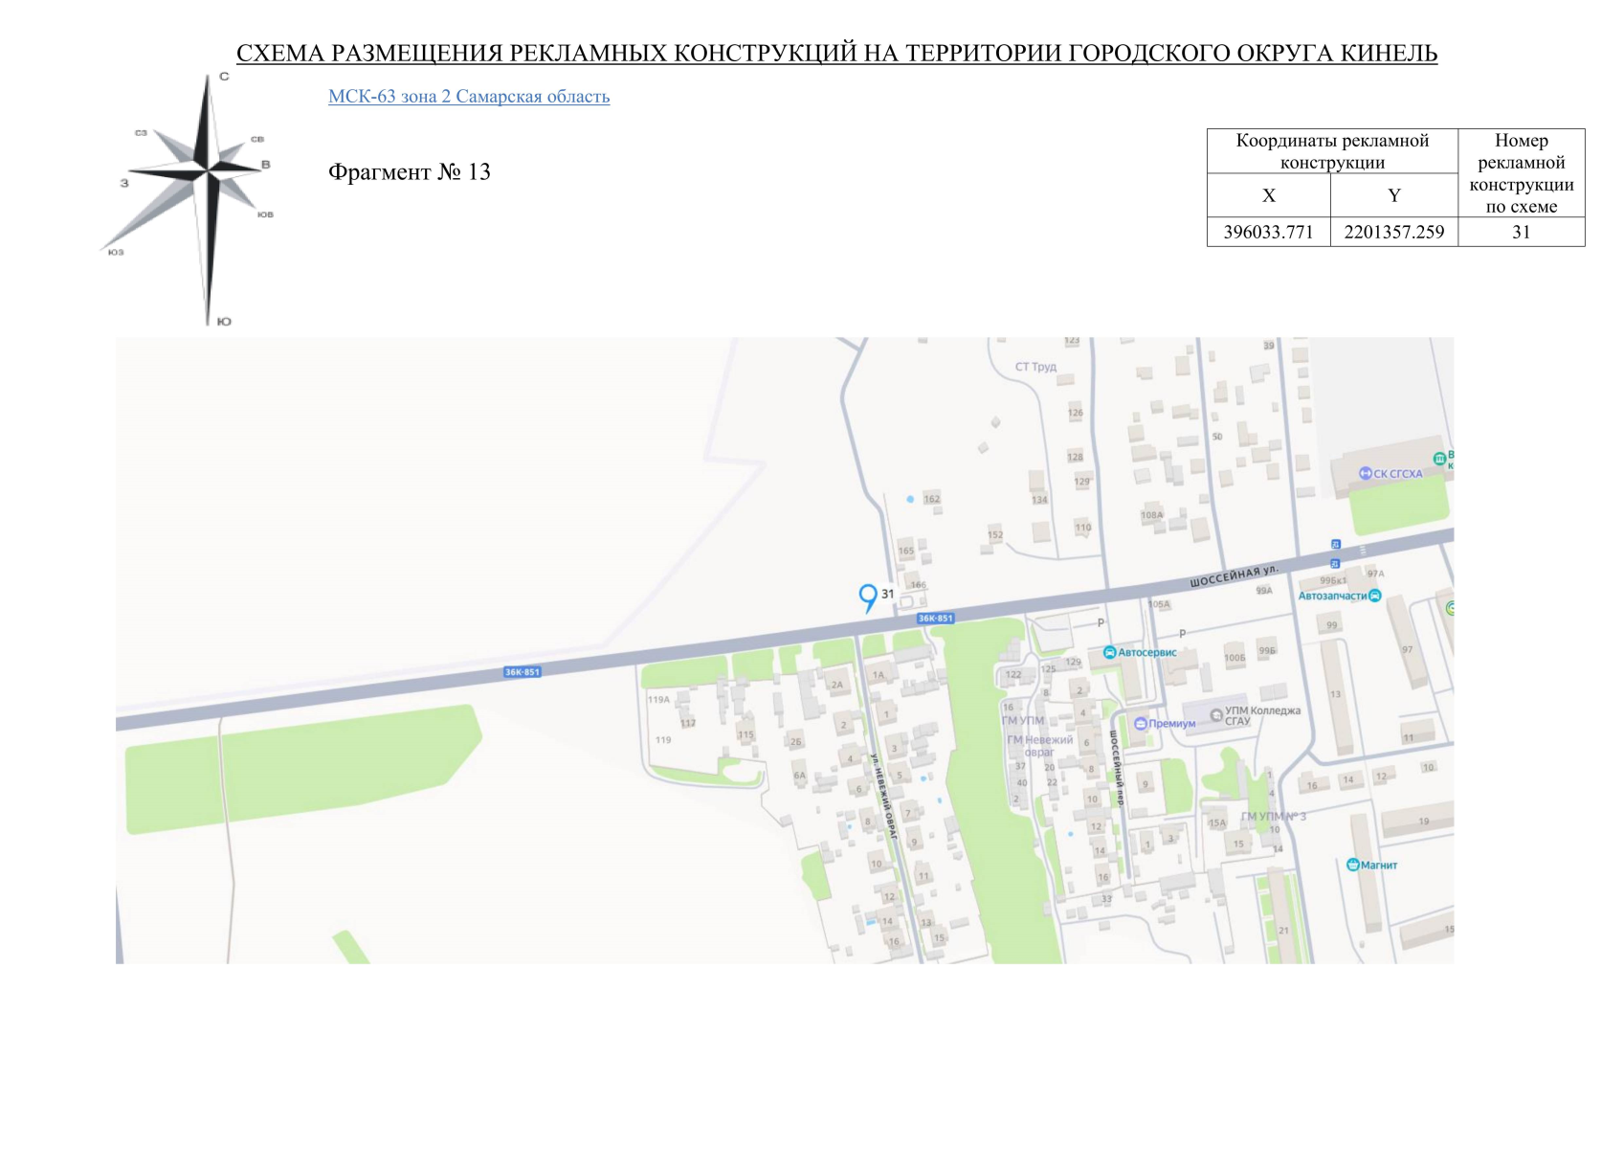
Task: Click the westernmost 36K-851 road shield
Action: pos(523,672)
